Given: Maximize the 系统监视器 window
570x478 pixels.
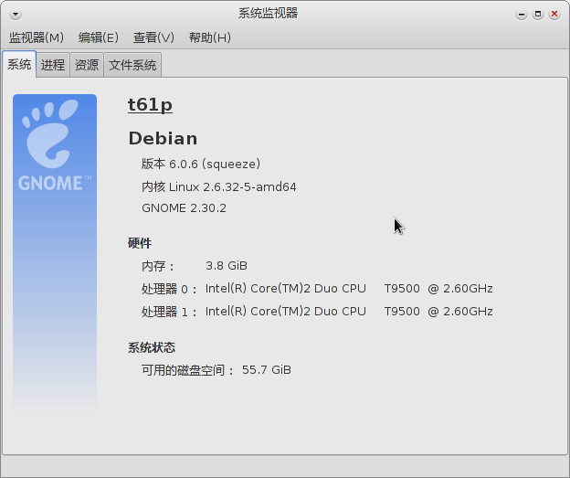Looking at the screenshot, I should click(538, 15).
